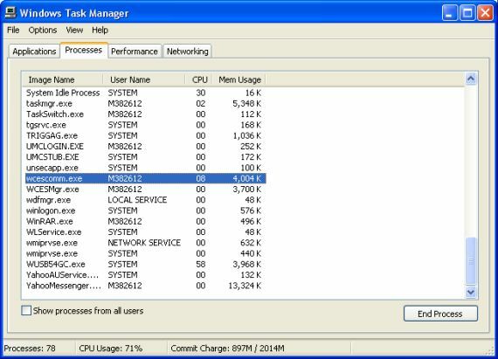Select the wdfmgr.exe process

145,200
